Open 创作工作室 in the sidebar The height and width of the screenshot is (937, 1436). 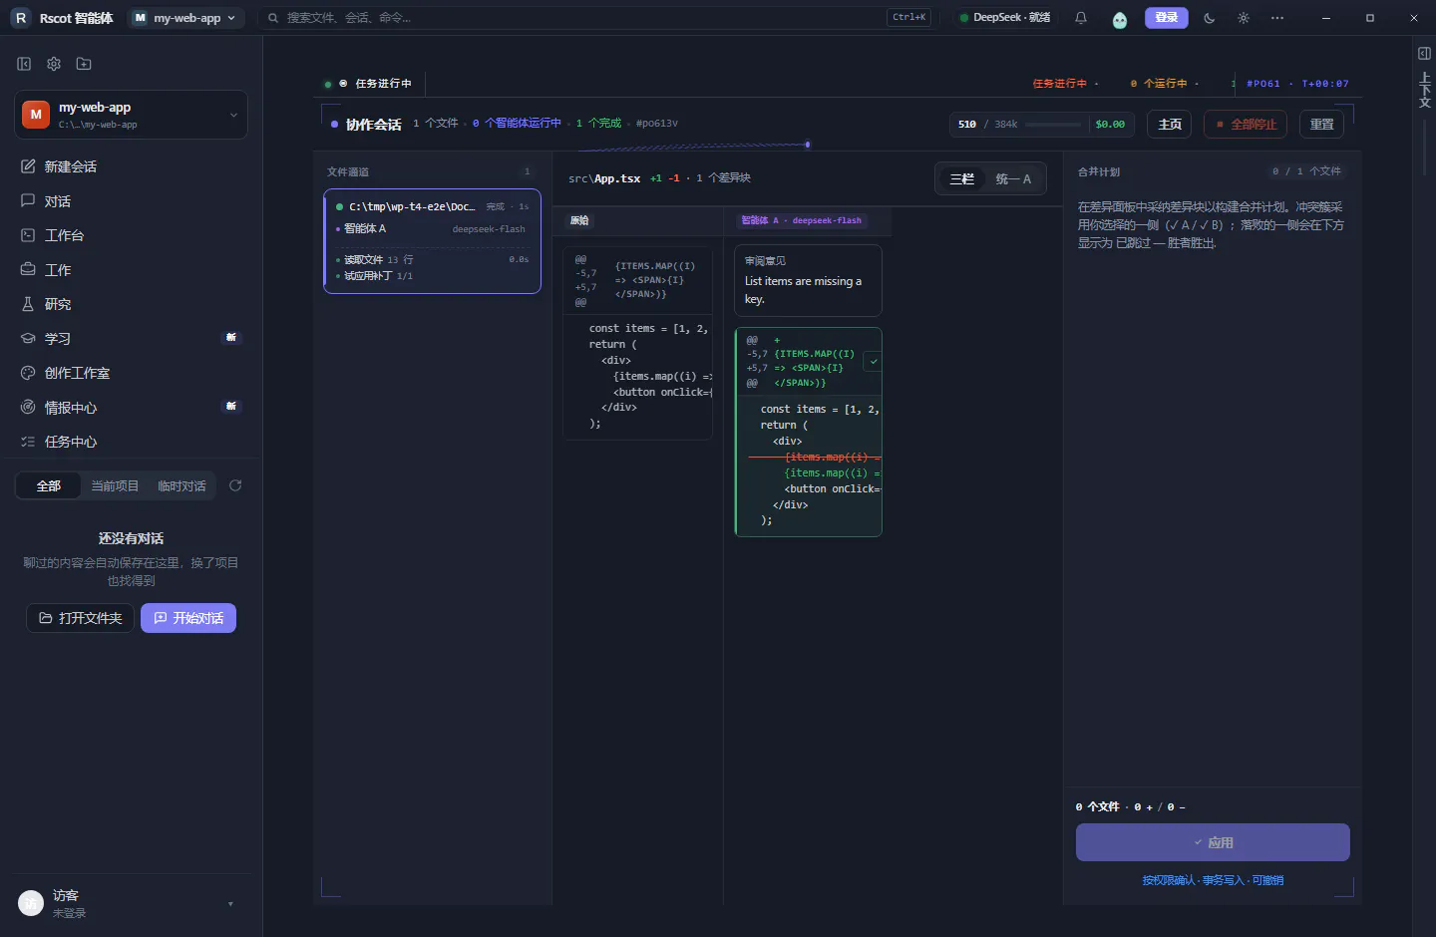[x=132, y=373]
